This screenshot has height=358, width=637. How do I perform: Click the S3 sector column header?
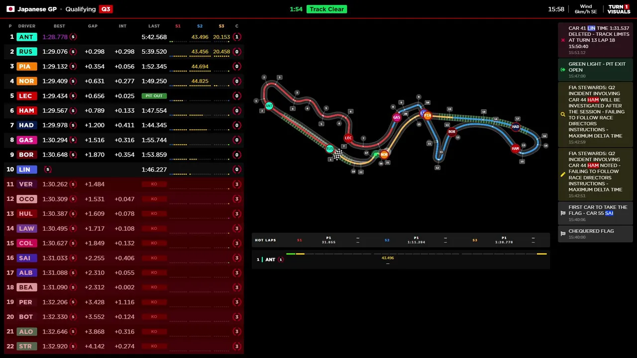[x=221, y=26]
